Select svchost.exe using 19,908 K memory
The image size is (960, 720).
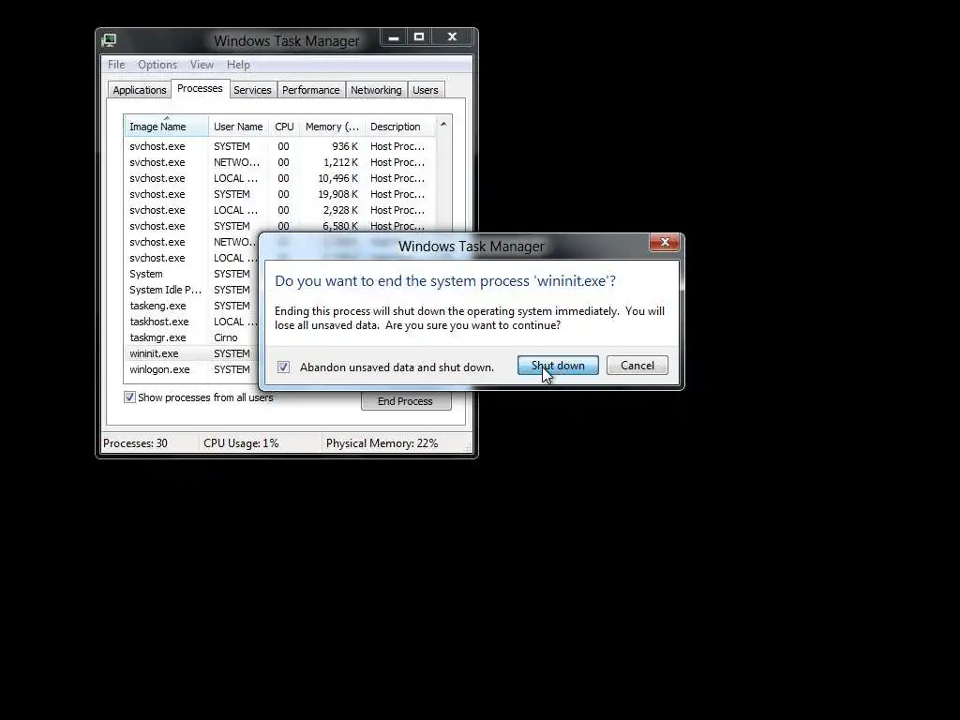click(x=279, y=194)
